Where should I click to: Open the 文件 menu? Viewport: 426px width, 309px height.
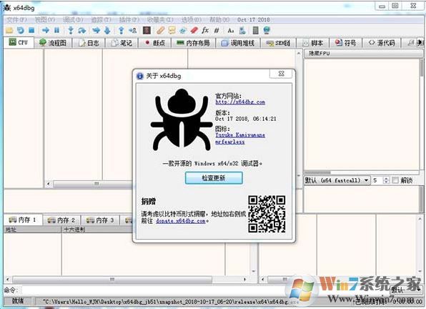pos(16,19)
